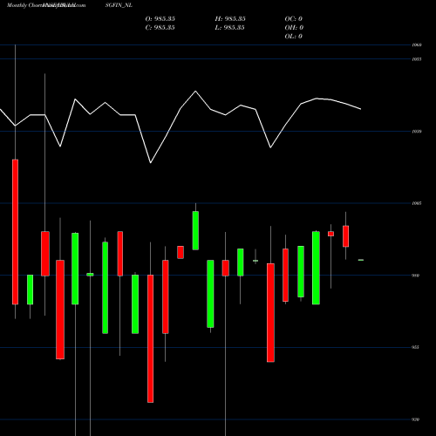Click the 'OH: 0' readout

pyautogui.click(x=294, y=28)
